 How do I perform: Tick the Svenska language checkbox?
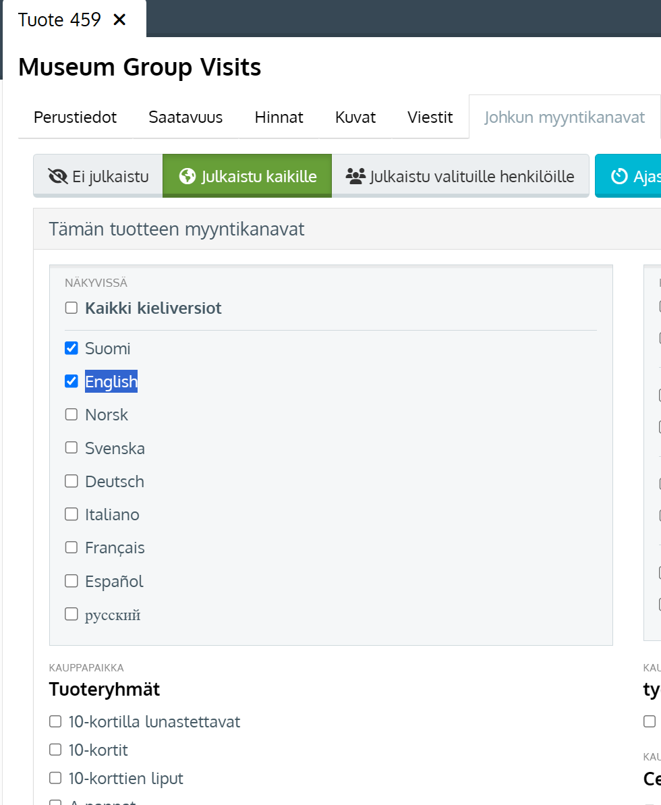[x=71, y=447]
